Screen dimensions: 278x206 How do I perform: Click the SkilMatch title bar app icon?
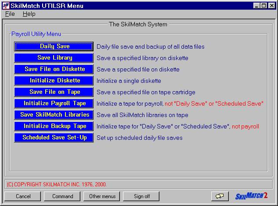[x=6, y=6]
